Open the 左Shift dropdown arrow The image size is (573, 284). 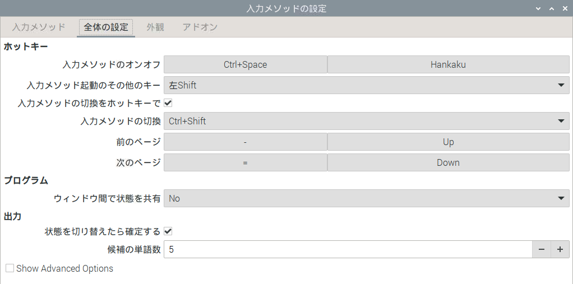click(561, 85)
